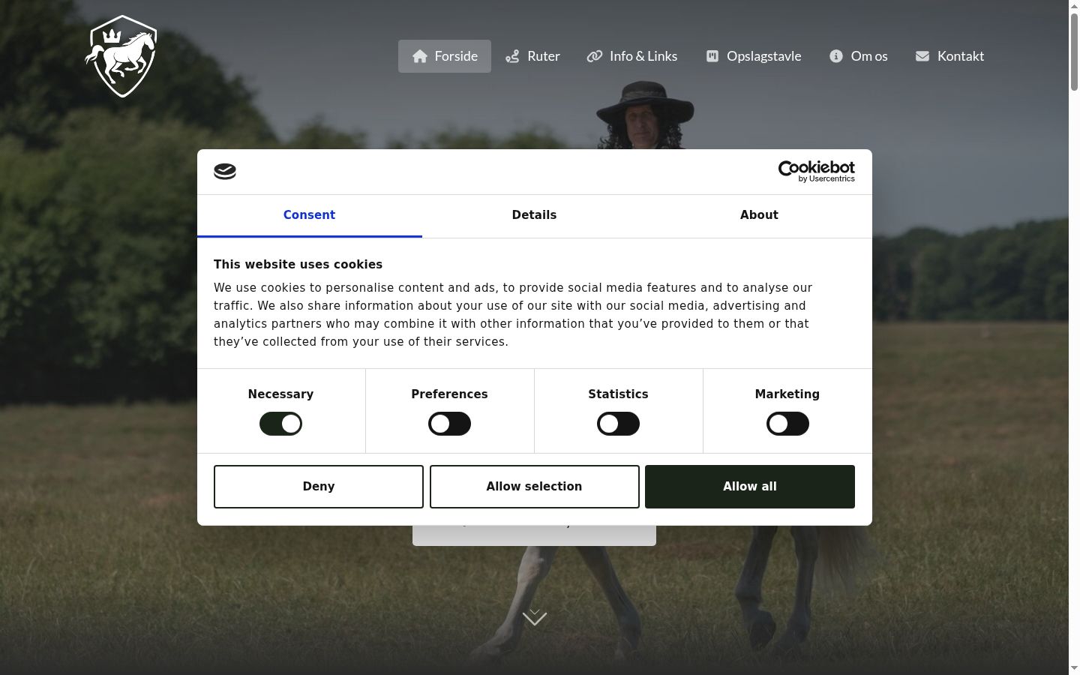1080x675 pixels.
Task: Click the Allow selection button
Action: 534,487
